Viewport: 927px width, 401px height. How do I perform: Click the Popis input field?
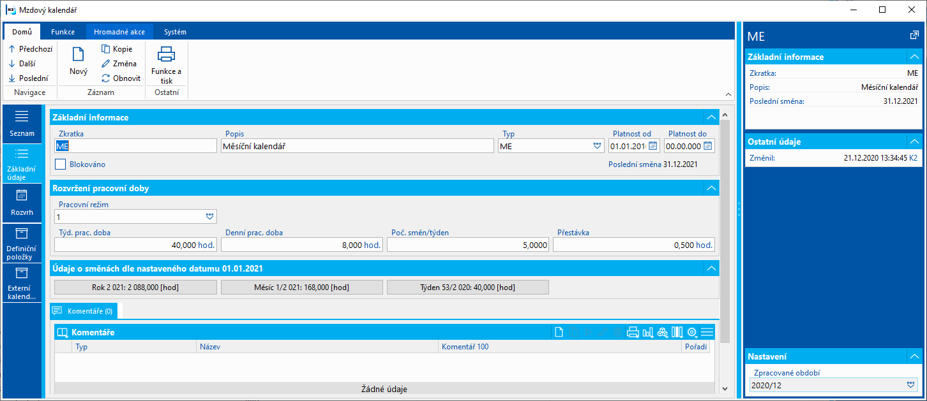pyautogui.click(x=358, y=146)
